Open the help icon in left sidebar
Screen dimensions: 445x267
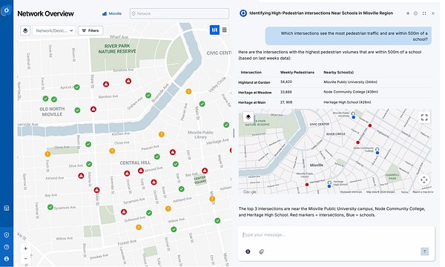(x=7, y=247)
